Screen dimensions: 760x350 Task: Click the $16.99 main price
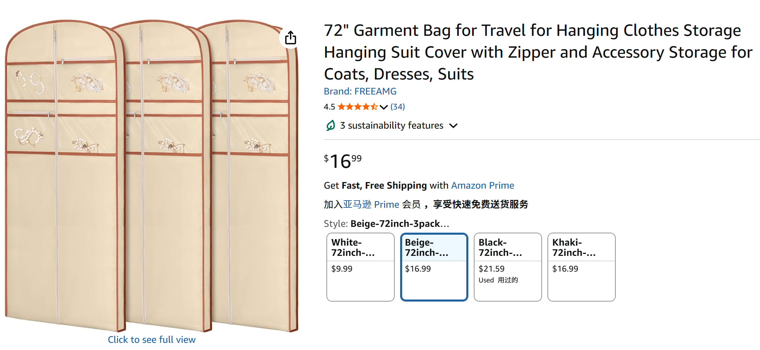pos(342,161)
